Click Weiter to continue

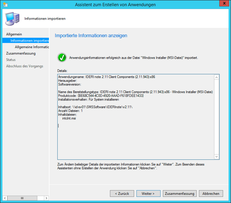tap(148, 194)
